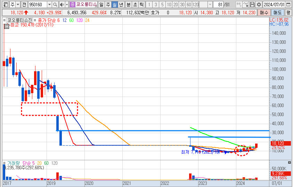Image resolution: width=293 pixels, height=187 pixels.
Task: Click the add indicator line icon
Action: (245, 5)
